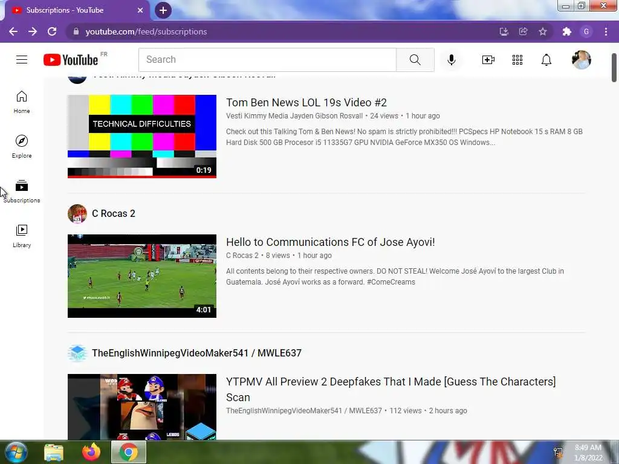Open title YTPMV All Preview 2 Deepfakes
Viewport: 619px width, 464px height.
[x=391, y=390]
